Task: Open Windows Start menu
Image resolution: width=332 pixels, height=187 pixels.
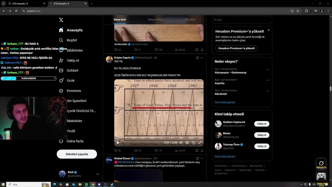Action: click(x=3, y=184)
